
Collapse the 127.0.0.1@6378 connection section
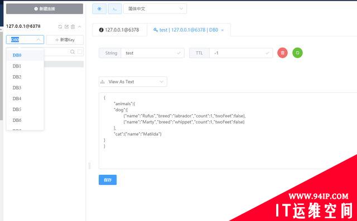(80, 27)
